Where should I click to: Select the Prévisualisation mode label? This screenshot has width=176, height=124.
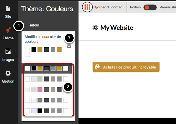click(168, 7)
